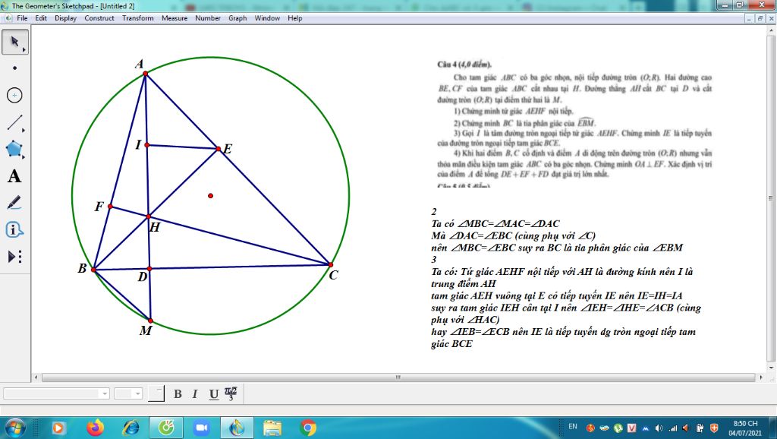Viewport: 777px width, 439px height.
Task: Select point B on the circle
Action: coord(93,270)
